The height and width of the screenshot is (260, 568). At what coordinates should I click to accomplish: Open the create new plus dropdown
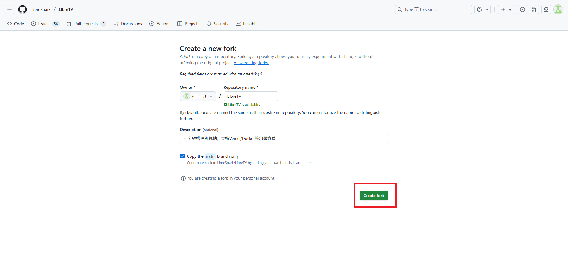506,9
